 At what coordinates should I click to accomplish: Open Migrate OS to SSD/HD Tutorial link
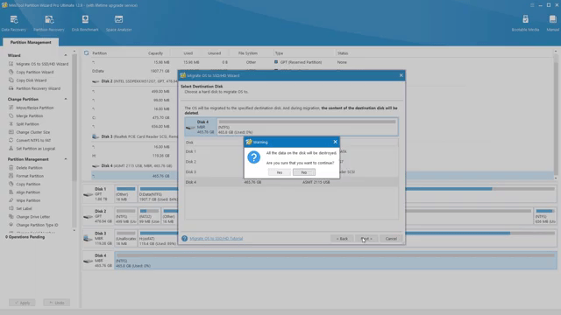[217, 239]
